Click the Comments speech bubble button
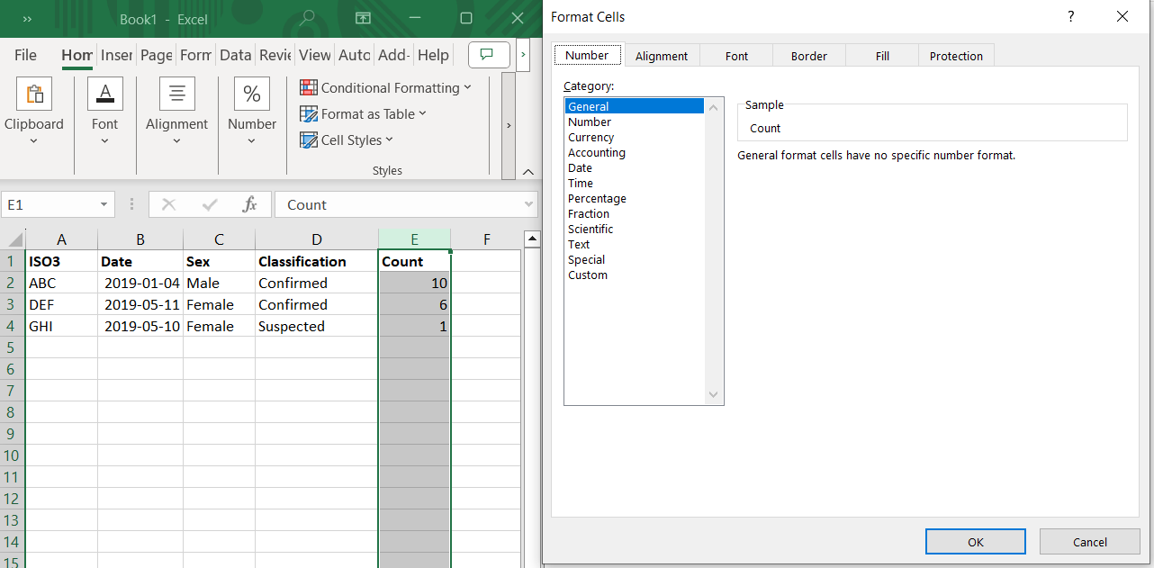This screenshot has width=1154, height=568. point(489,55)
